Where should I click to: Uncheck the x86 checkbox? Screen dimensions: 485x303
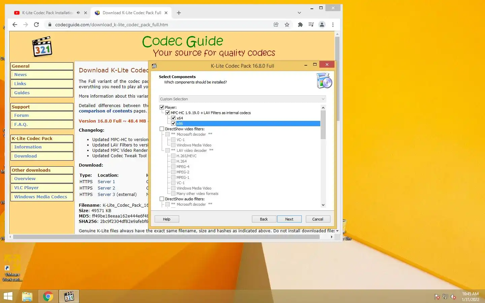pos(173,124)
